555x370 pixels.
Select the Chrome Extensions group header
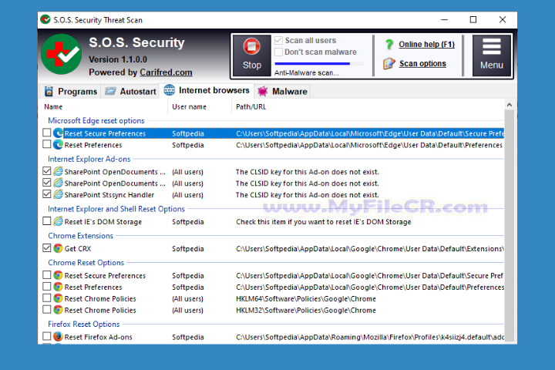(81, 236)
